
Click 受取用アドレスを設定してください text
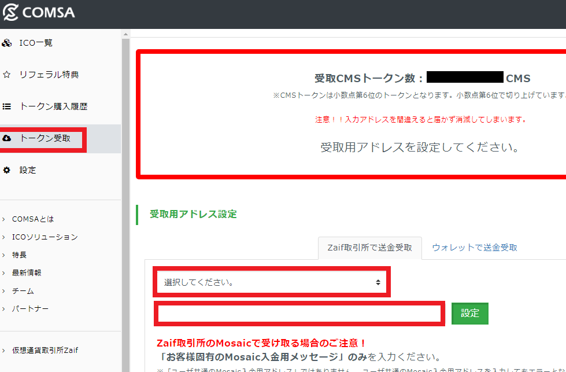coord(420,148)
